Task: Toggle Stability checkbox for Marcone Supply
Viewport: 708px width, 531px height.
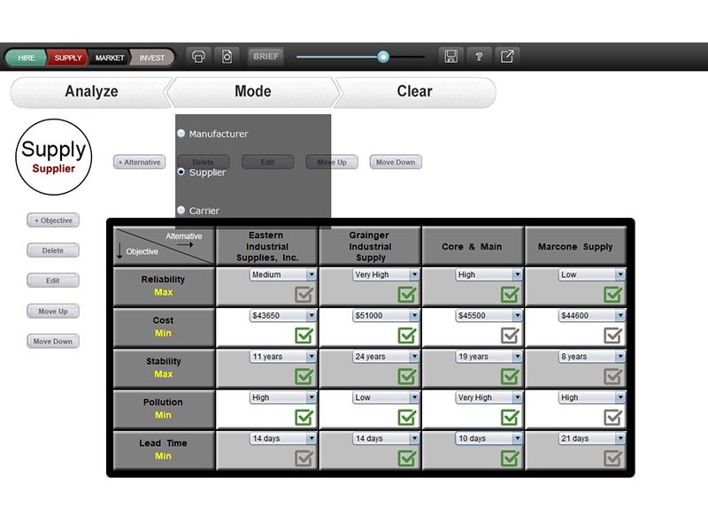Action: click(x=612, y=377)
